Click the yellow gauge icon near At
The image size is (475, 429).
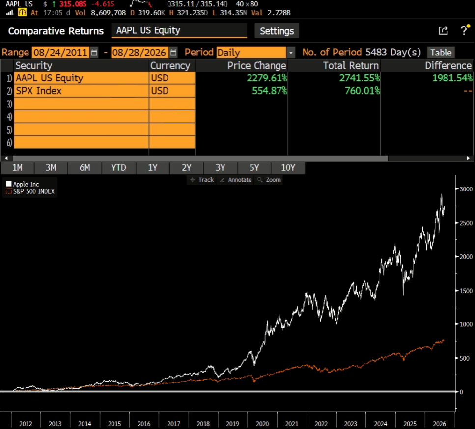pos(22,12)
